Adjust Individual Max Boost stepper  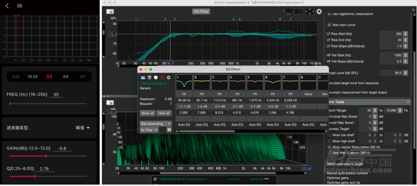click(x=375, y=116)
